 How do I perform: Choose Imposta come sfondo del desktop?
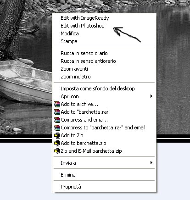[x=98, y=89]
